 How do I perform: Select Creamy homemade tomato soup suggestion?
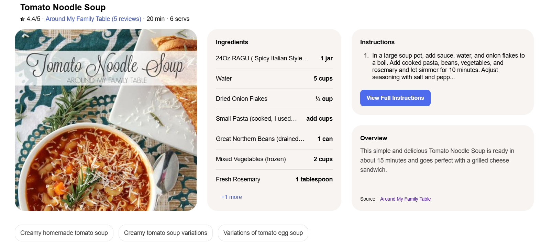(x=64, y=233)
